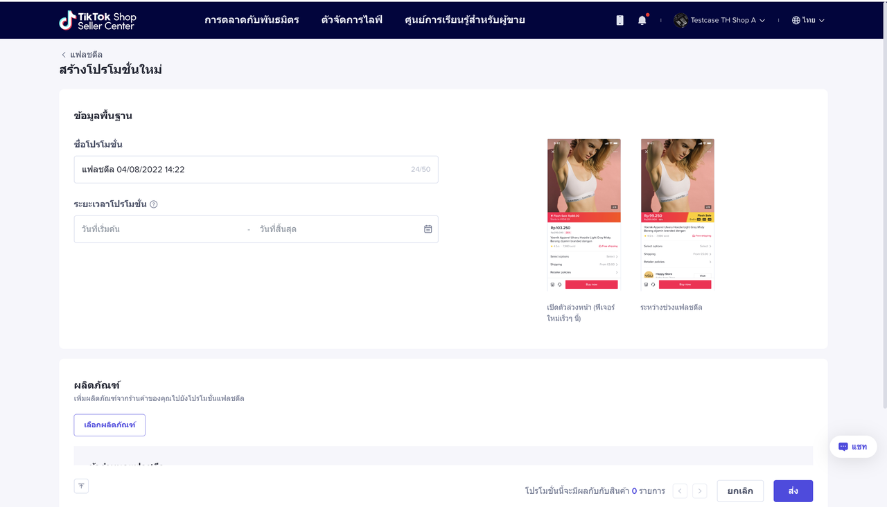The width and height of the screenshot is (887, 507).
Task: Click the globe language icon
Action: [796, 21]
